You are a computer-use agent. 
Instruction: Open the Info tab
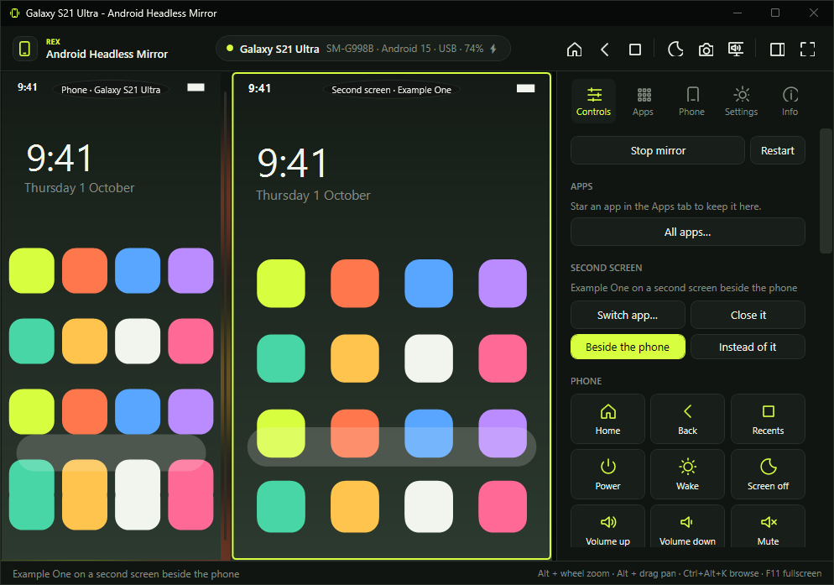coord(790,102)
